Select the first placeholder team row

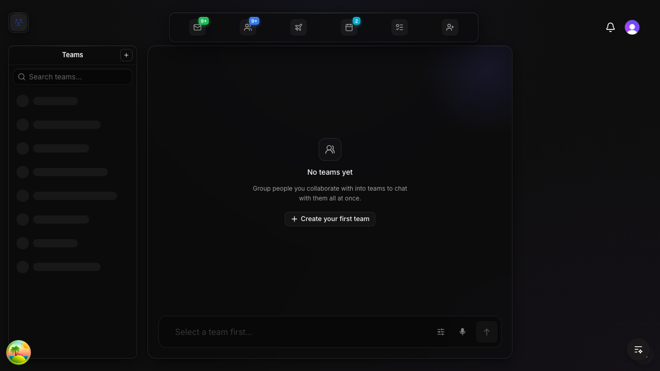pos(73,101)
